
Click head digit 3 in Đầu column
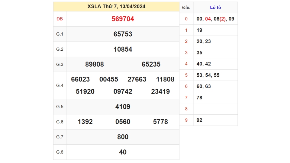tap(186, 53)
